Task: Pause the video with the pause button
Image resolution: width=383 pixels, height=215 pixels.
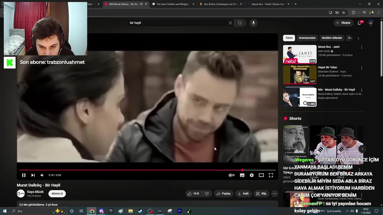Action: [x=24, y=175]
